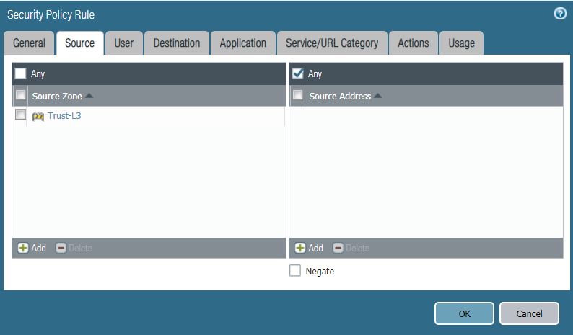This screenshot has height=335, width=573.
Task: Go to the Destination tab
Action: 177,43
